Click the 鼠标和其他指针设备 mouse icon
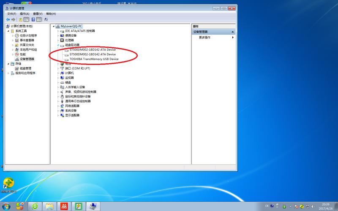338x211 pixels. pos(62,97)
